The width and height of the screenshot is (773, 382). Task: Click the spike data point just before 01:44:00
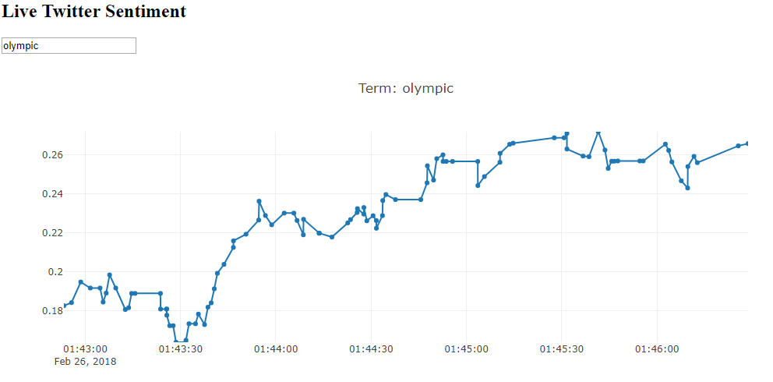click(259, 201)
